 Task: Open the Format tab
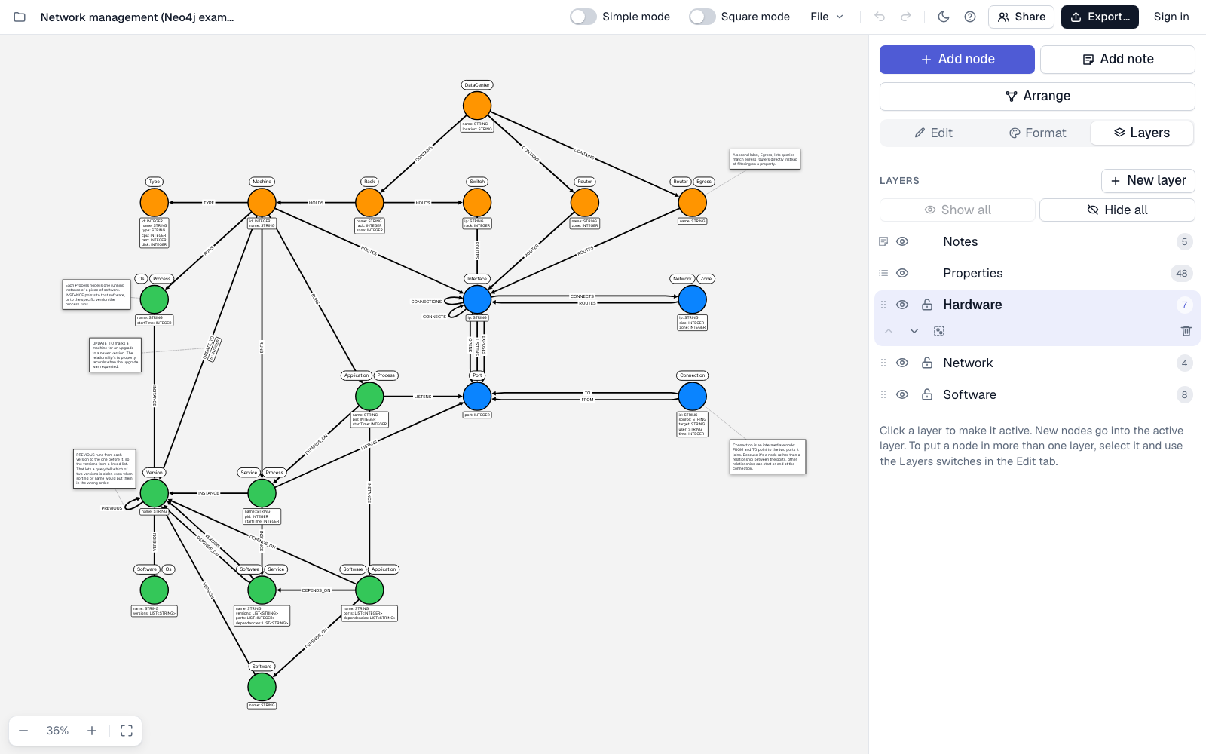[1037, 133]
